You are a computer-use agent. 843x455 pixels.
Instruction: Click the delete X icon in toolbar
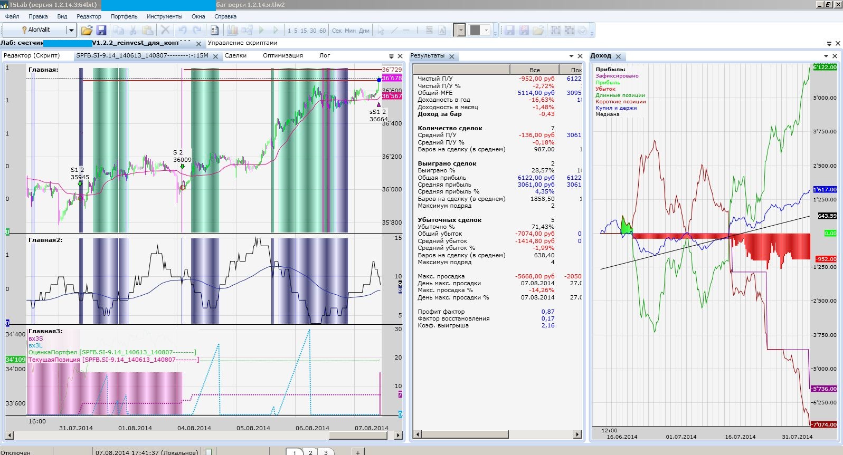click(x=165, y=30)
